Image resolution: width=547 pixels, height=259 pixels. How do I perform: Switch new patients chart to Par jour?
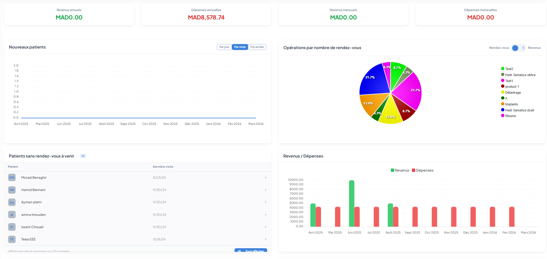pyautogui.click(x=224, y=47)
